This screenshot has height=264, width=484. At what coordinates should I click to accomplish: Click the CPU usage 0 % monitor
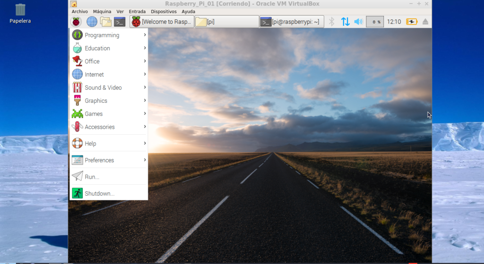pos(375,22)
